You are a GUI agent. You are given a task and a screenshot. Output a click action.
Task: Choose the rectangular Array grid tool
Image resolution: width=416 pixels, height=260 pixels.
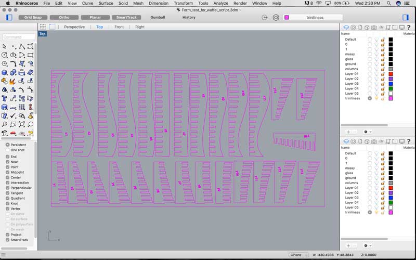pos(22,107)
